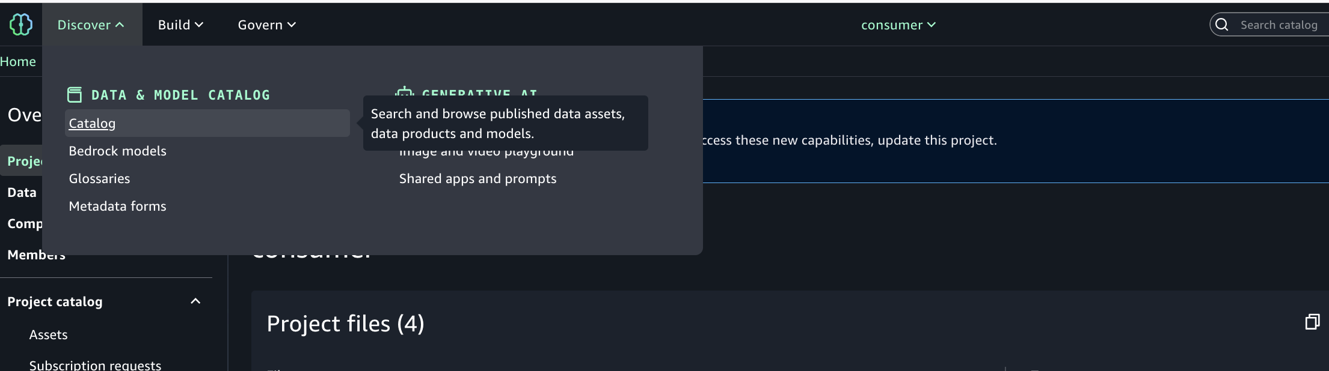Viewport: 1329px width, 371px height.
Task: Open Glossaries from the menu
Action: [99, 178]
